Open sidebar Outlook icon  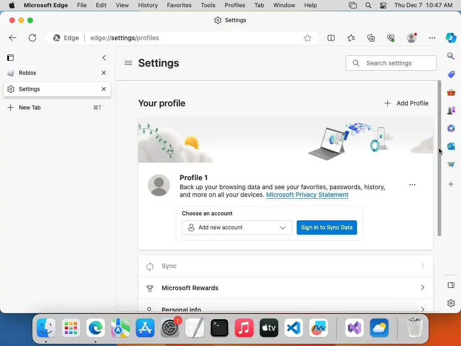tap(451, 146)
